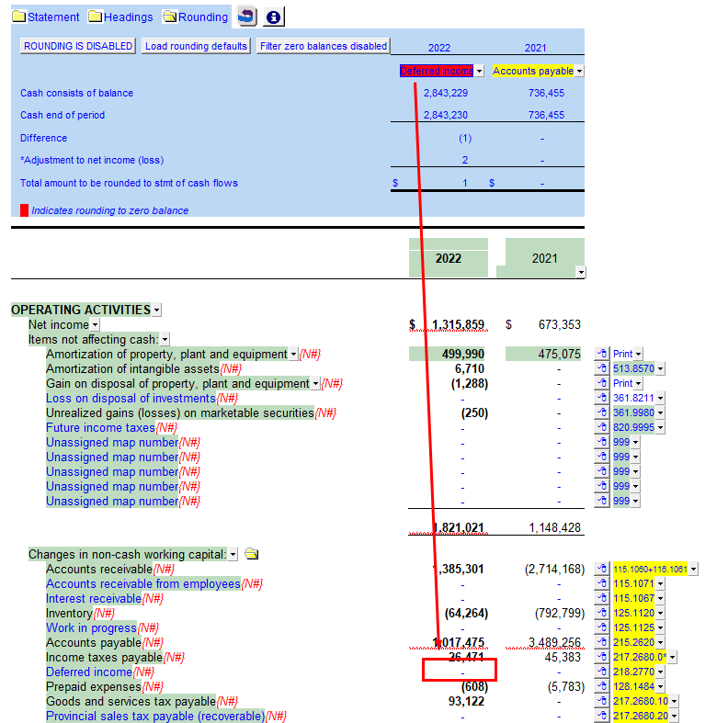Open the 2021 column header dropdown arrow
The image size is (728, 723).
click(581, 272)
